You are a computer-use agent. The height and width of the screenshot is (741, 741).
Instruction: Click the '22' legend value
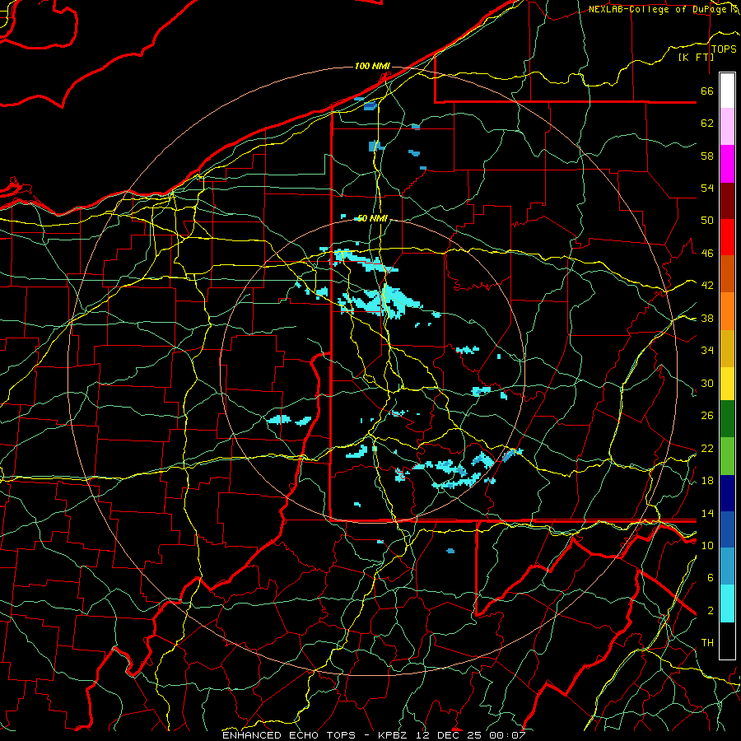(707, 448)
